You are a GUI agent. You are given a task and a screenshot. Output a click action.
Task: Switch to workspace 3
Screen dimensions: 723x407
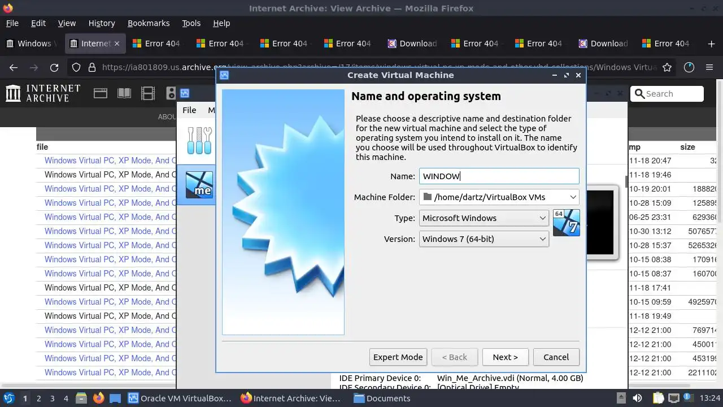click(52, 398)
